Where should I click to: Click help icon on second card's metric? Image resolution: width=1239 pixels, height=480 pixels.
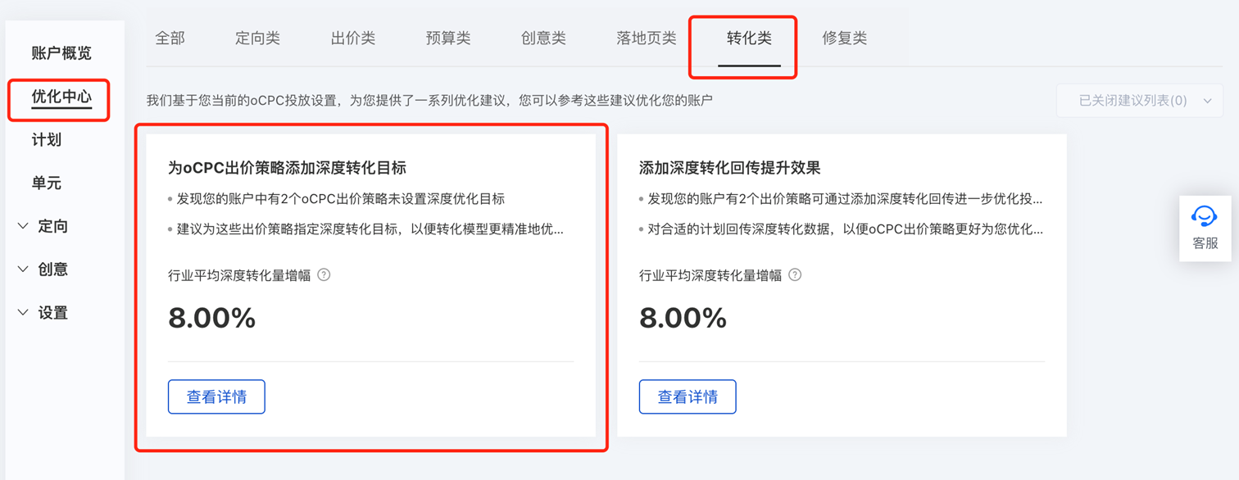point(795,275)
